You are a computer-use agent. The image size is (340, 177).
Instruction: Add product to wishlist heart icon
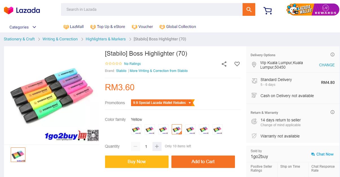coord(237,64)
